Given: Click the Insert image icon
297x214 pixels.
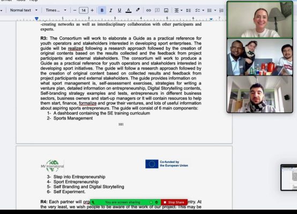Looking at the screenshot, I should (x=166, y=10).
